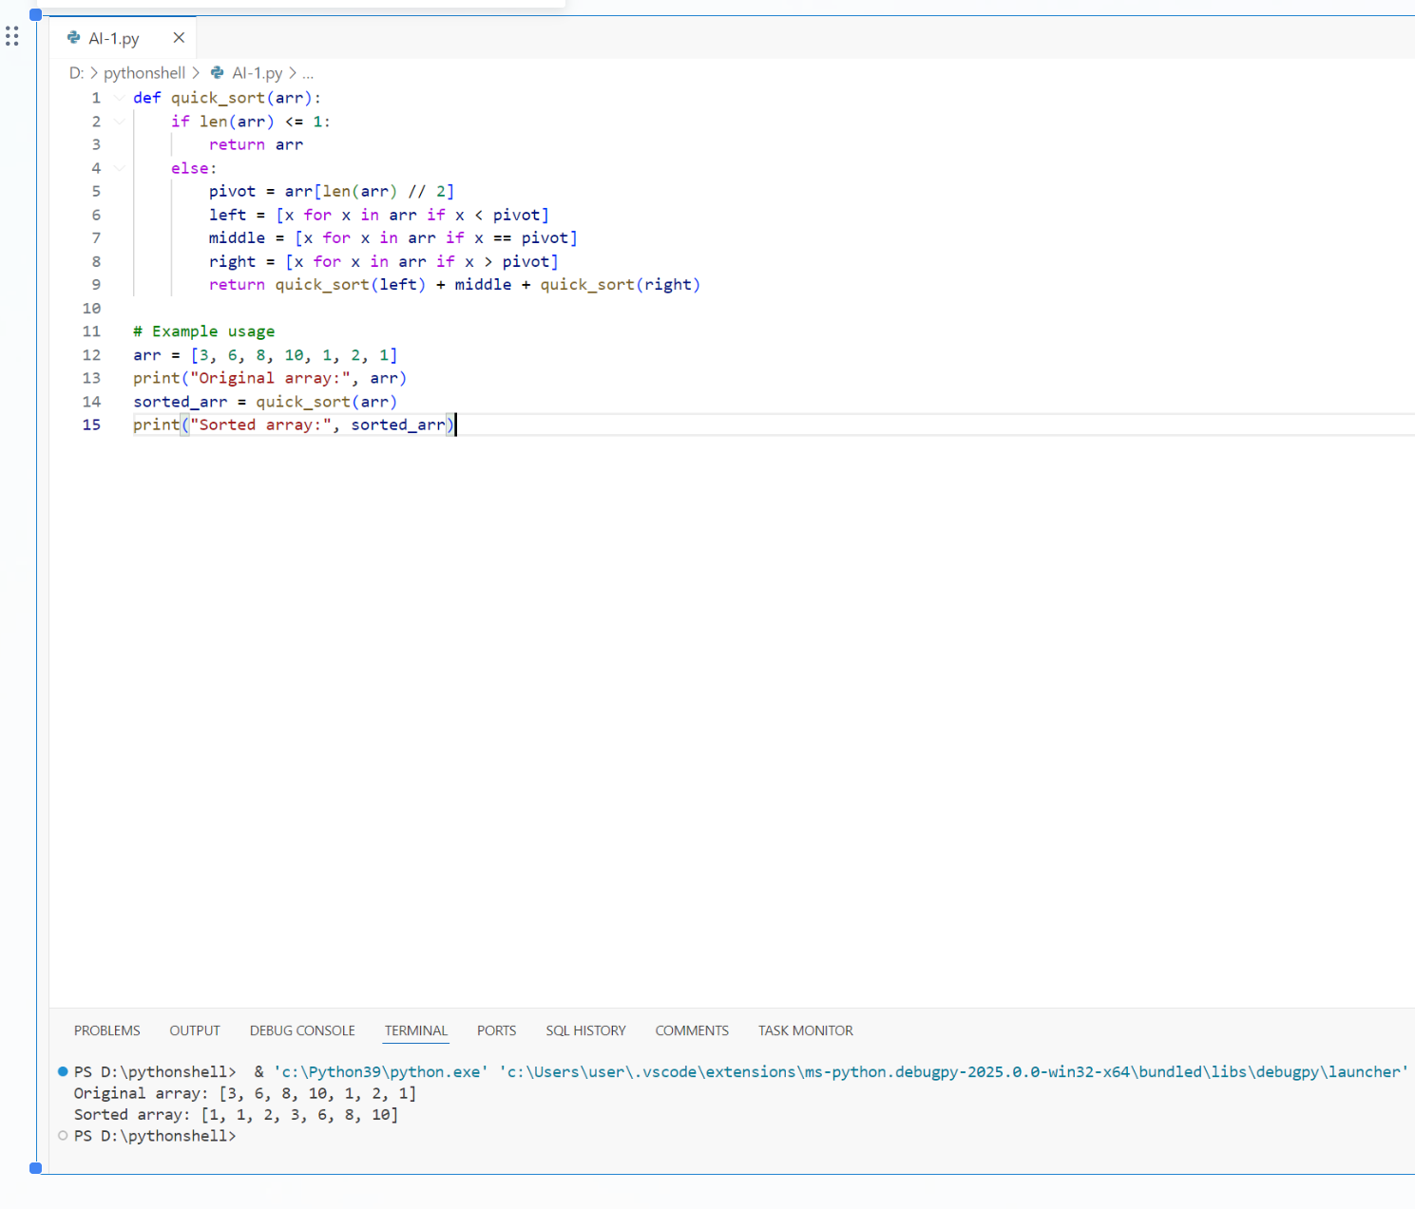Open the TASK MONITOR tab
This screenshot has width=1415, height=1209.
click(806, 1030)
